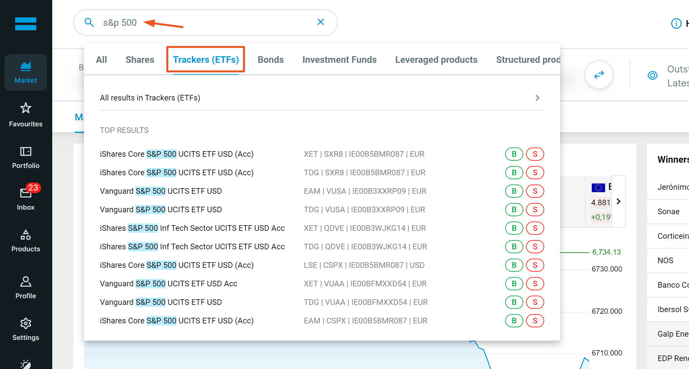The height and width of the screenshot is (369, 689).
Task: Sell Vanguard S&P 500 TDG VUAA
Action: click(x=535, y=302)
